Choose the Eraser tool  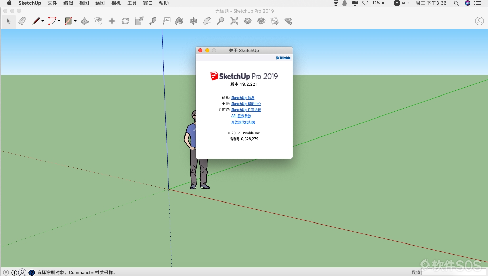click(22, 21)
